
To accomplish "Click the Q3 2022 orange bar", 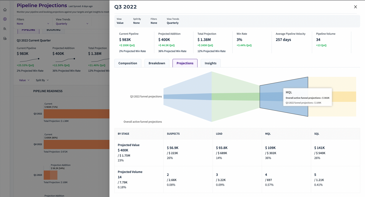I will tap(76, 114).
